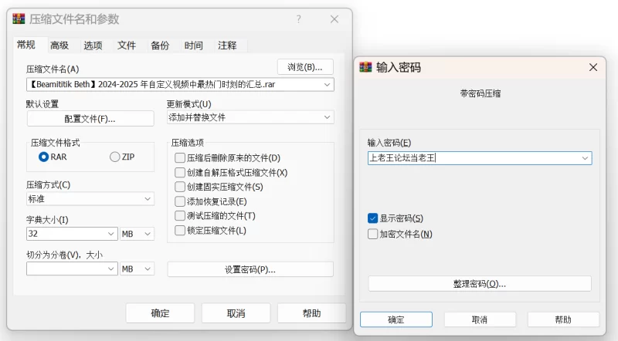618x341 pixels.
Task: Select the ZIP archive format
Action: click(115, 157)
